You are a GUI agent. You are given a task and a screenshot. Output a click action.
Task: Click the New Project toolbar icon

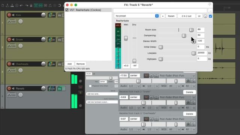3,6
